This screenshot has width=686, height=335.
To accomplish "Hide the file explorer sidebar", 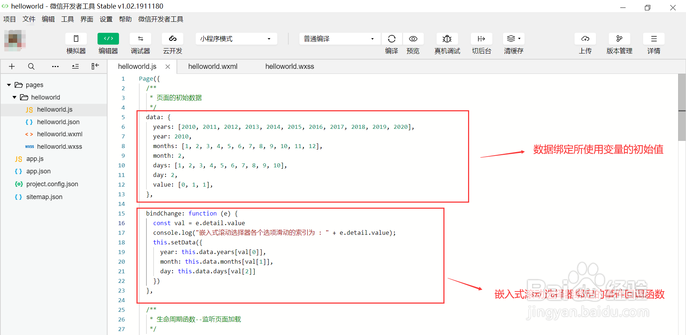I will tap(95, 66).
